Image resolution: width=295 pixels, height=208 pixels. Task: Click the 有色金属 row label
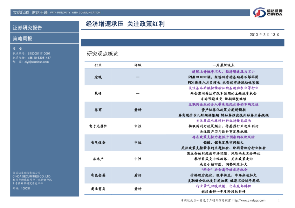98,175
